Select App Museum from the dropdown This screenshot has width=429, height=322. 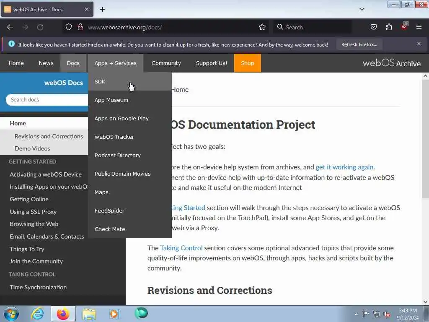[x=130, y=100]
